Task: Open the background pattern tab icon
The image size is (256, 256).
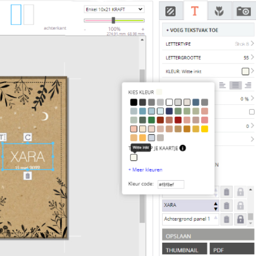Action: coord(170,11)
